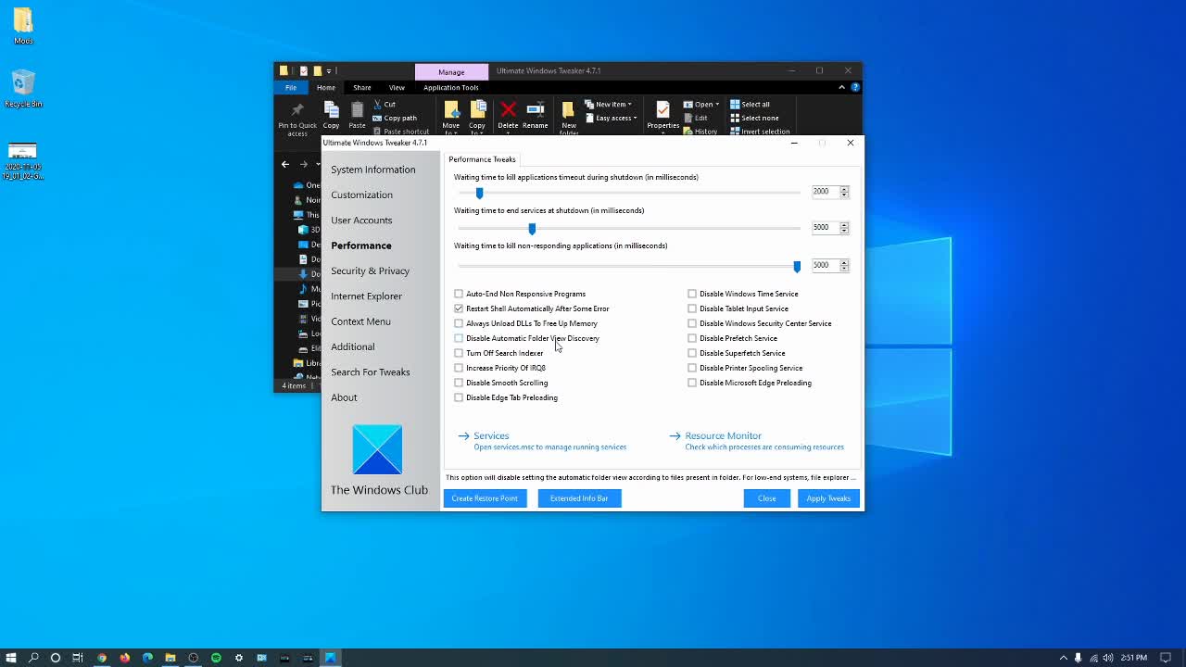This screenshot has height=667, width=1186.
Task: Click the Copy to button in File Explorer
Action: tap(477, 118)
